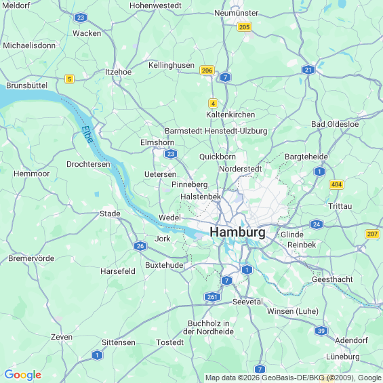The height and width of the screenshot is (383, 383).
Task: Select the yellow 4 road marker above Kaltenkirchen
Action: [x=213, y=104]
